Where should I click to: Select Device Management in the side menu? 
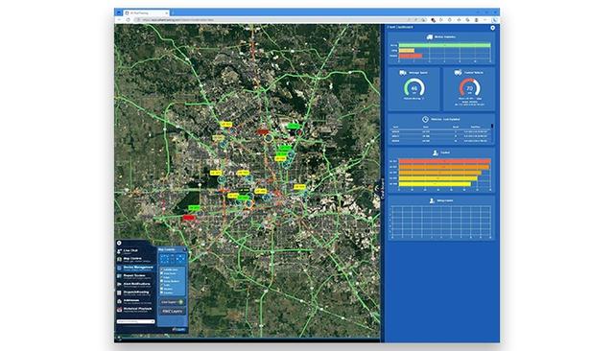[135, 268]
